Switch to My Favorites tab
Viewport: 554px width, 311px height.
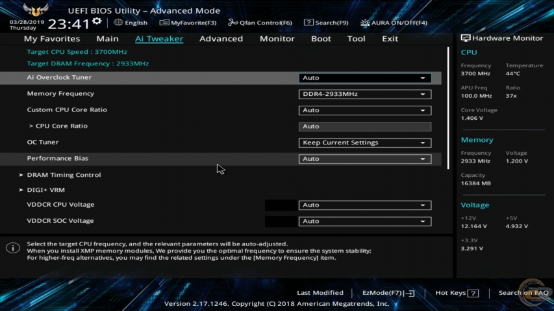(52, 38)
